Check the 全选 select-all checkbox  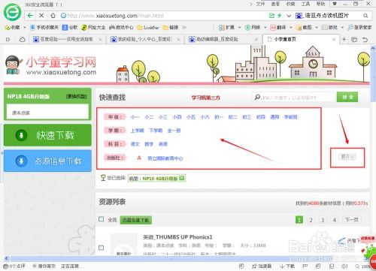point(101,219)
